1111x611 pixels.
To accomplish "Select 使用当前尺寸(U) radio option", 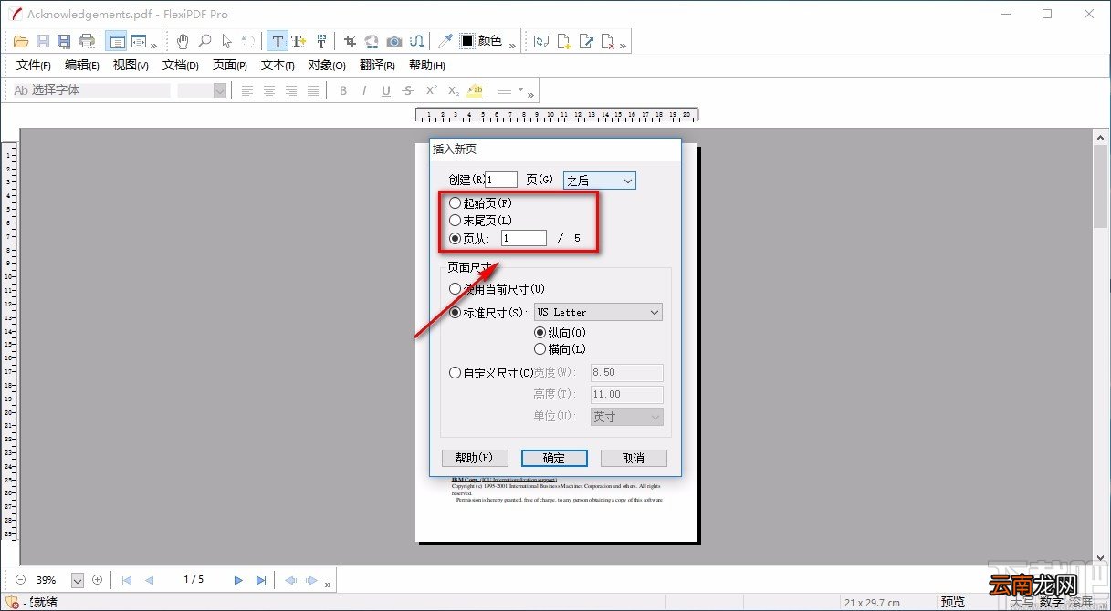I will 455,288.
